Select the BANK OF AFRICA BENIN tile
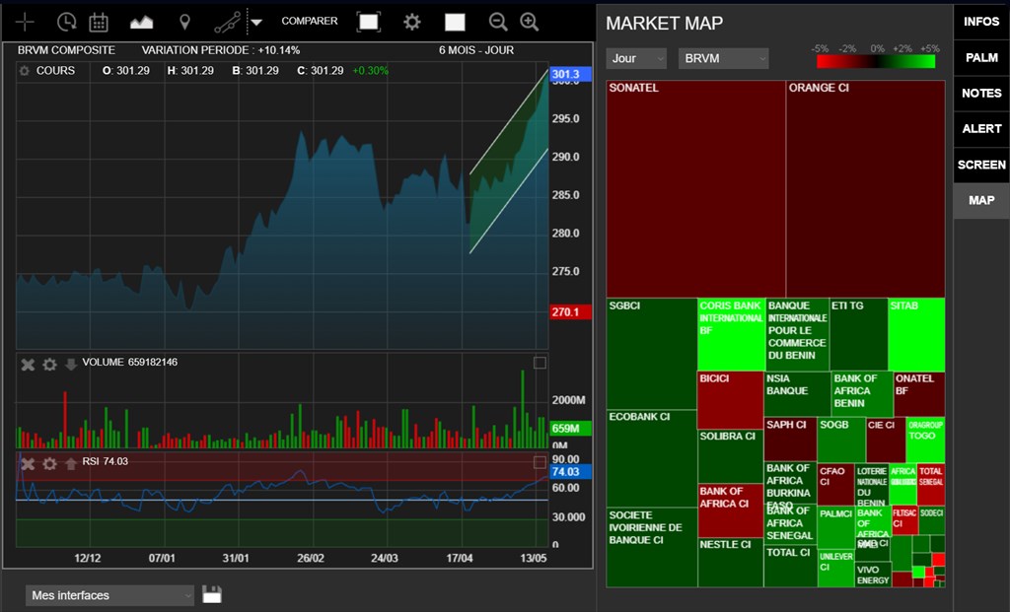This screenshot has width=1010, height=612. point(862,394)
